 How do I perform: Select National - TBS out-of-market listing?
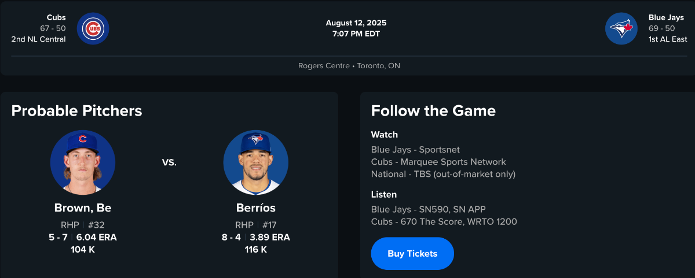tap(443, 174)
